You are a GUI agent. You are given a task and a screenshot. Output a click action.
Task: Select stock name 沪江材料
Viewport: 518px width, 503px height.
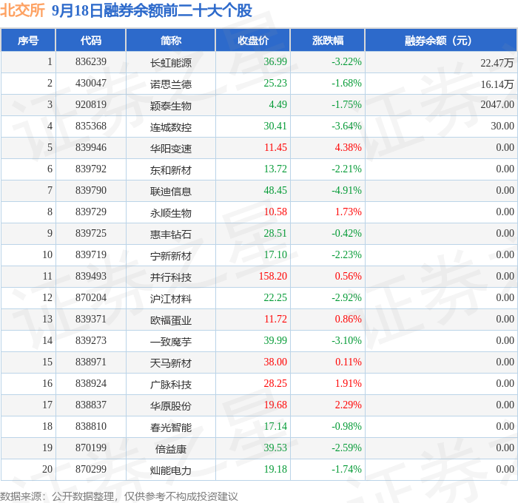tap(171, 299)
